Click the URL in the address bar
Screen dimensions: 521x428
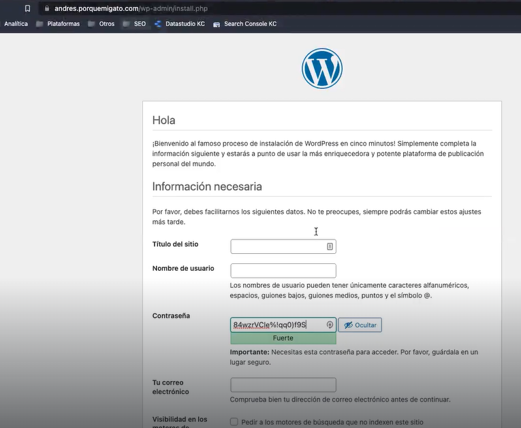[131, 8]
